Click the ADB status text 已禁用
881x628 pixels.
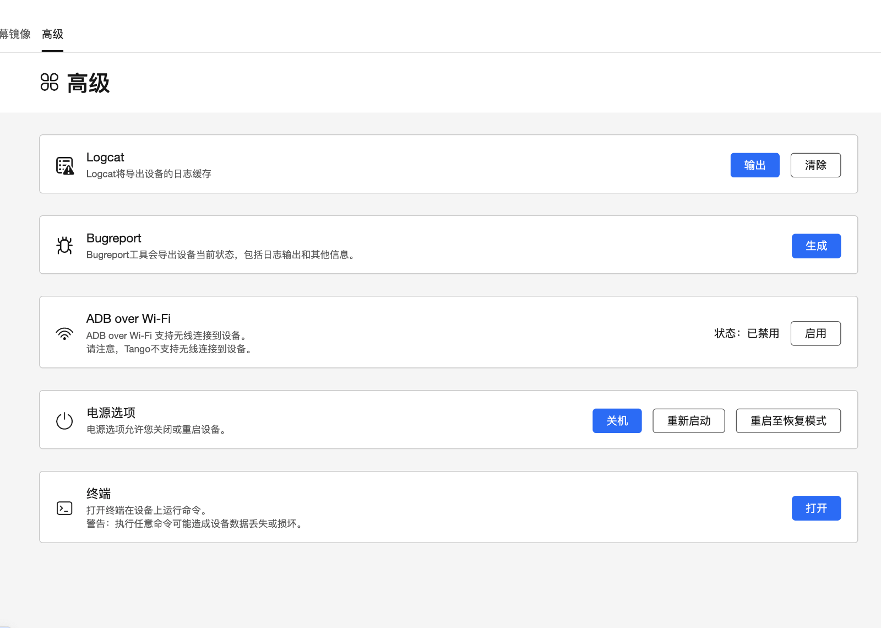(763, 333)
